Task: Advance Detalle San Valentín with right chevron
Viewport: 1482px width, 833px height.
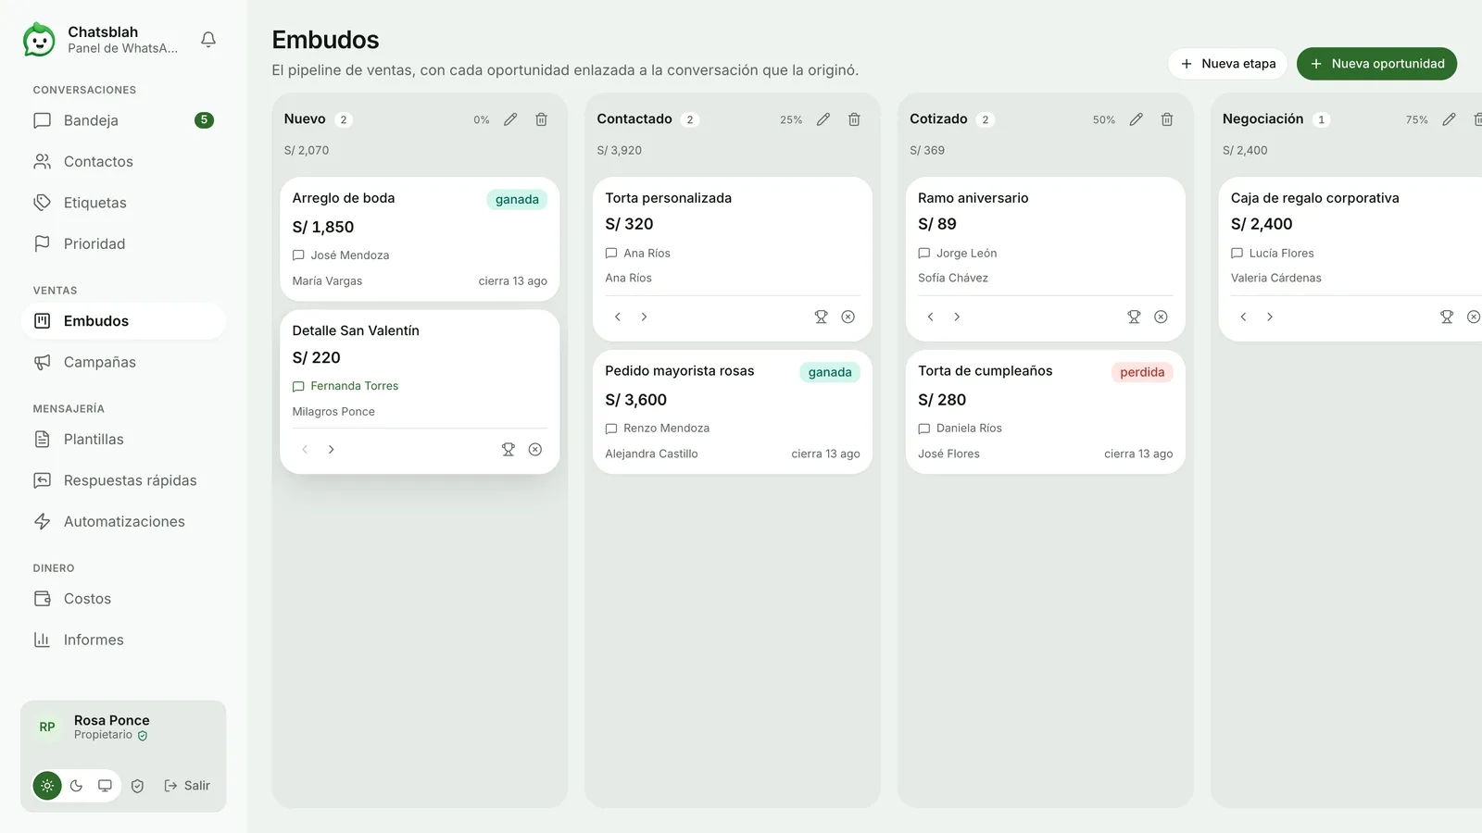Action: (331, 450)
